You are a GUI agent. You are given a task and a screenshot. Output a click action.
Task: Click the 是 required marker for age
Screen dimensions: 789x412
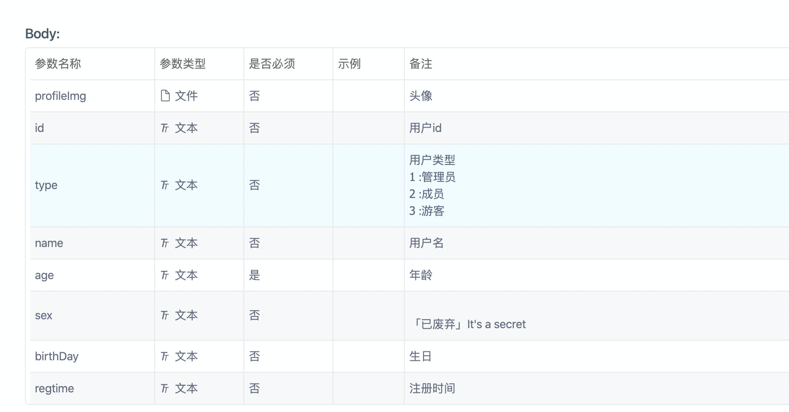click(254, 275)
